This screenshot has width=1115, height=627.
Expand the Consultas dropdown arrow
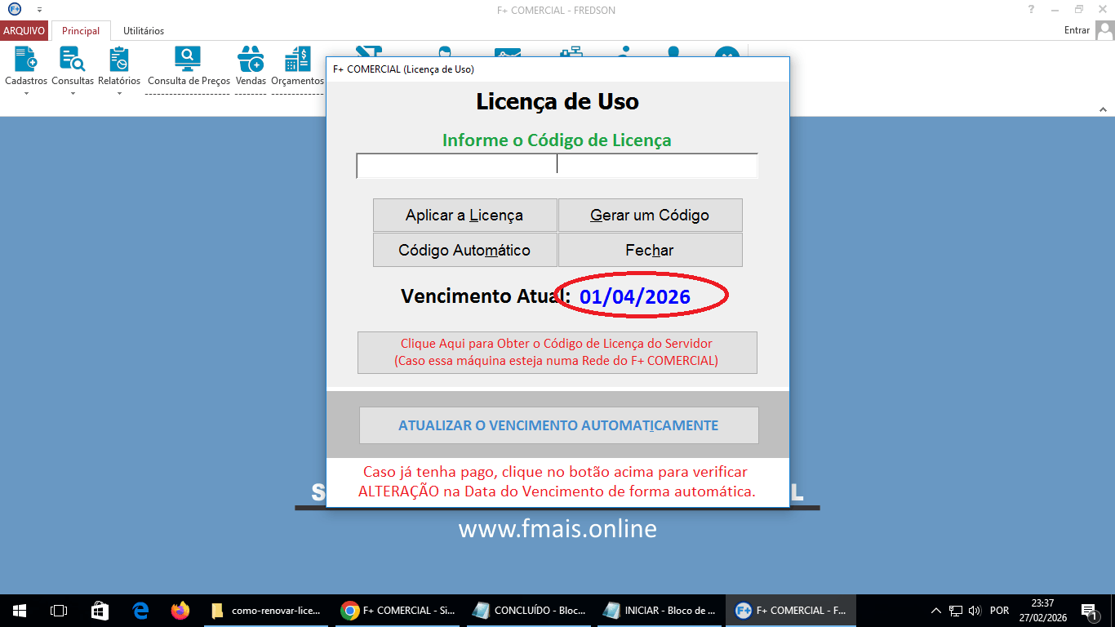pos(72,94)
